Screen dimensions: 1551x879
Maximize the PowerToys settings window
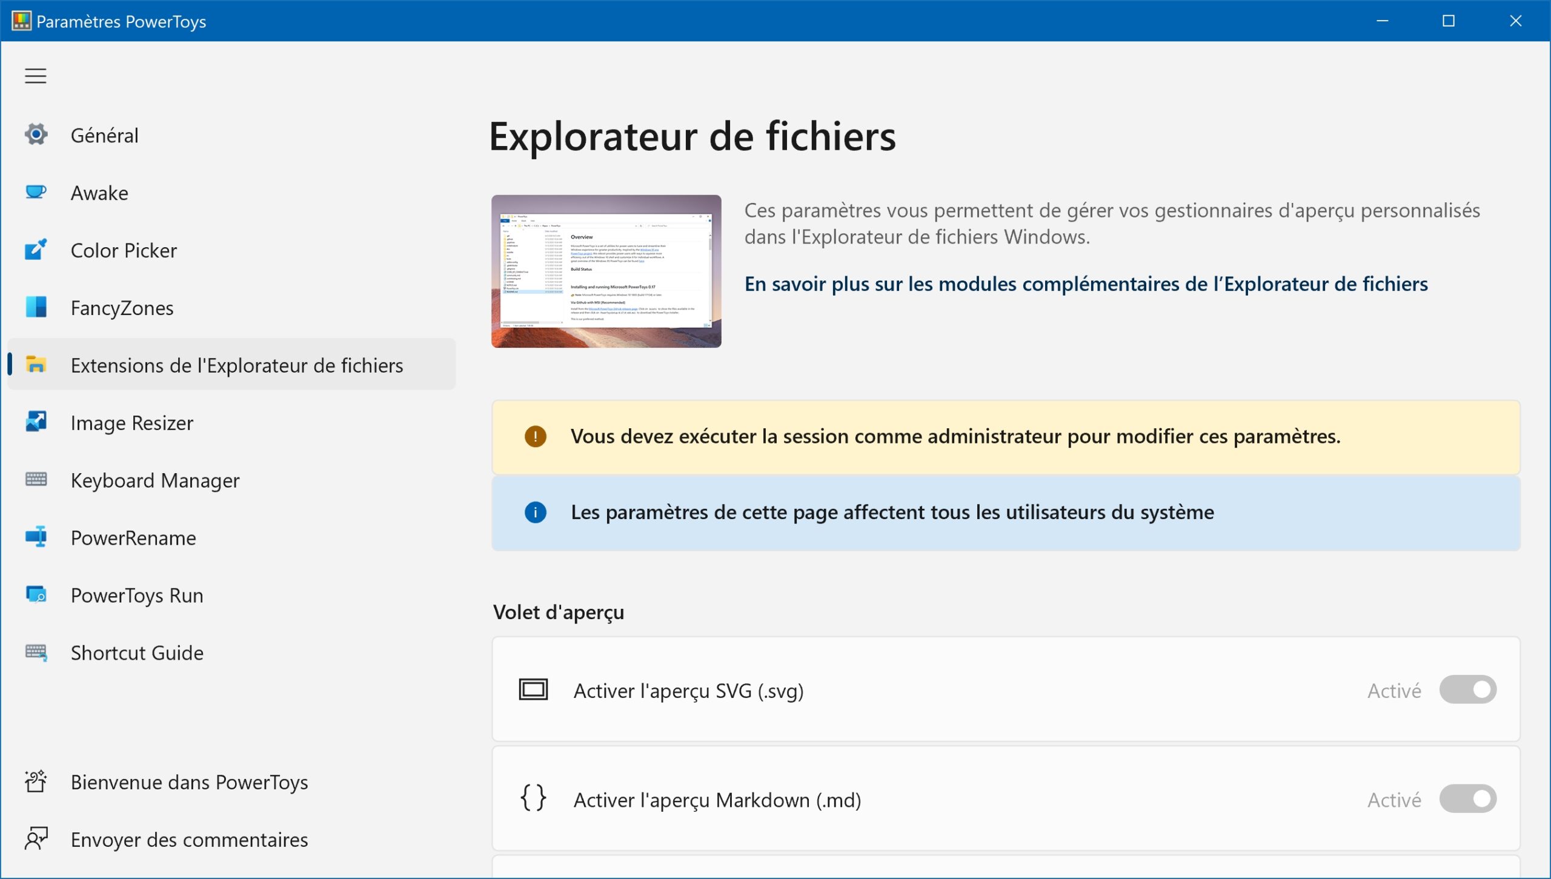coord(1449,21)
